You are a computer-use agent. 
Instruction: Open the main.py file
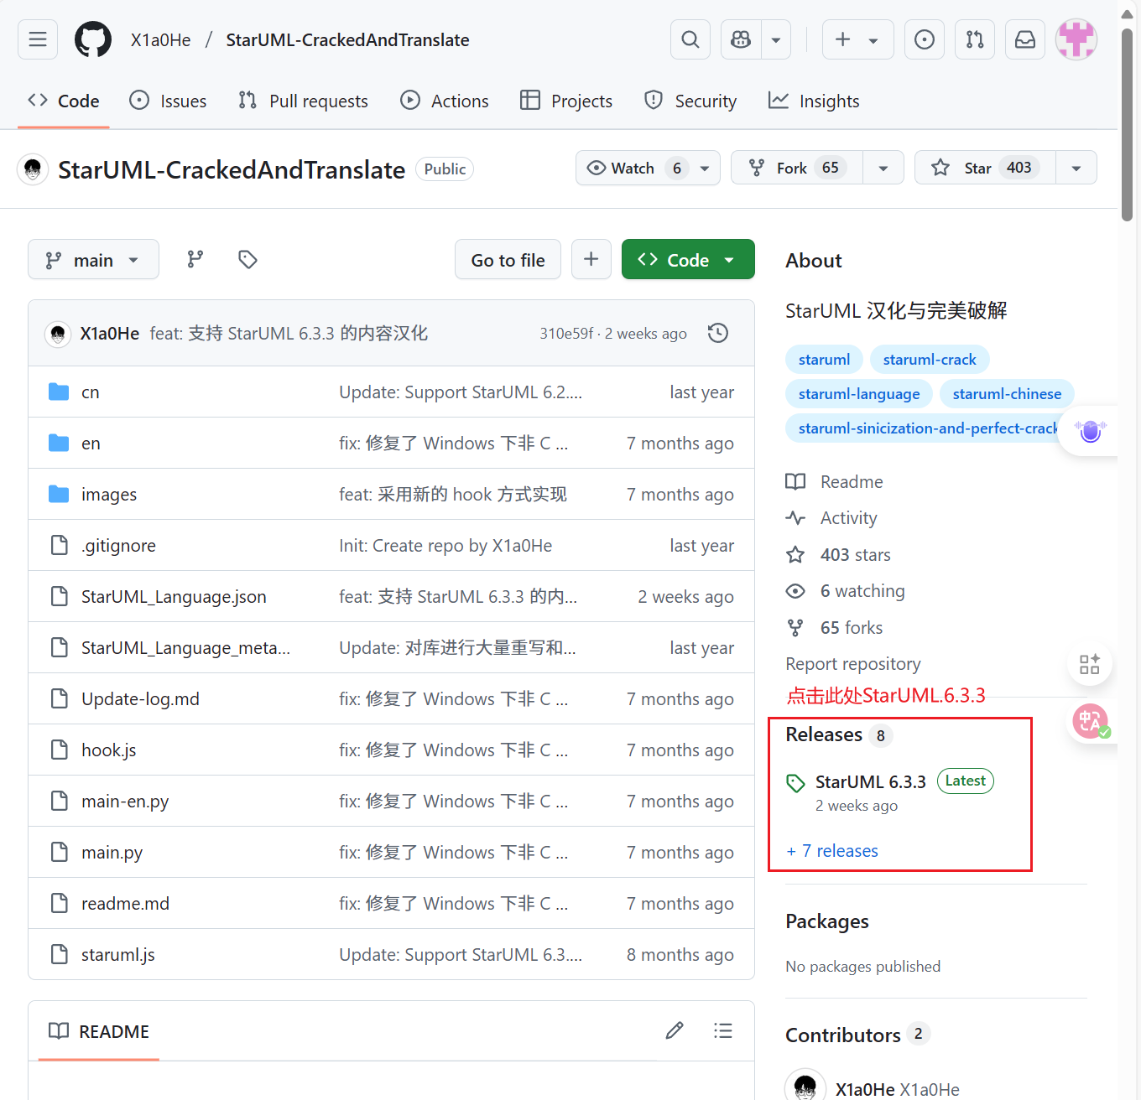click(112, 853)
